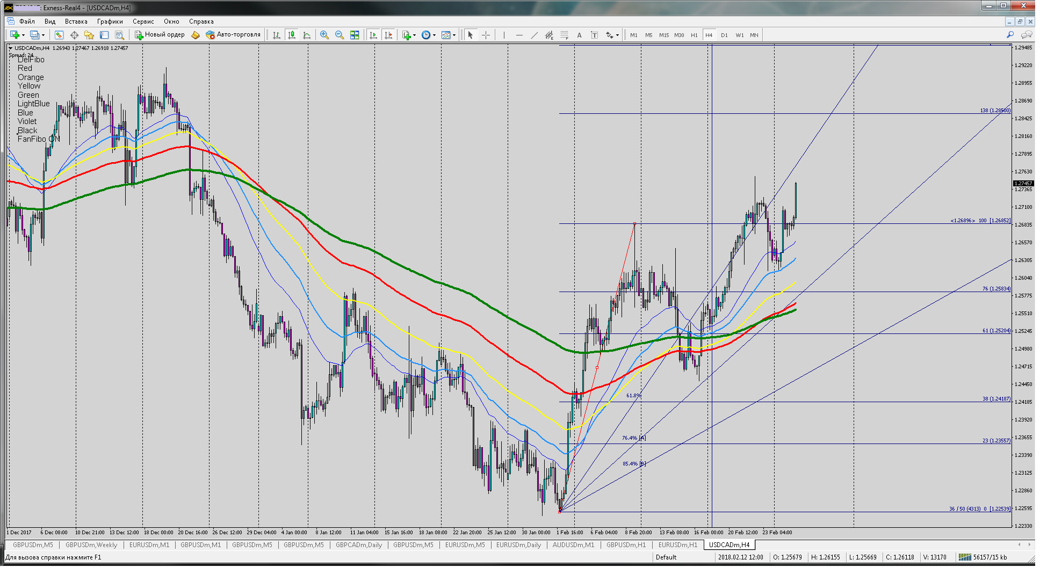Expand the new chart dropdown arrow
1040x567 pixels.
click(23, 35)
